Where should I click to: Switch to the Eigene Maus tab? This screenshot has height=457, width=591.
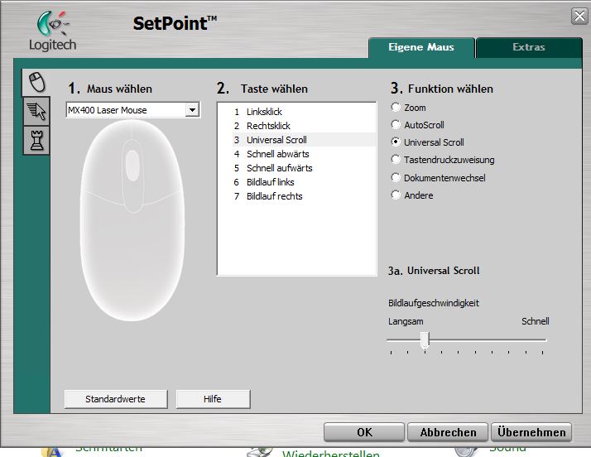pos(421,47)
